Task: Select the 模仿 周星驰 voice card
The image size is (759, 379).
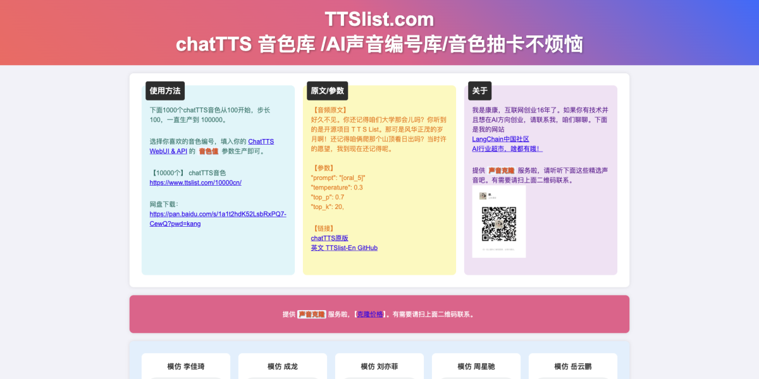Action: pyautogui.click(x=475, y=366)
